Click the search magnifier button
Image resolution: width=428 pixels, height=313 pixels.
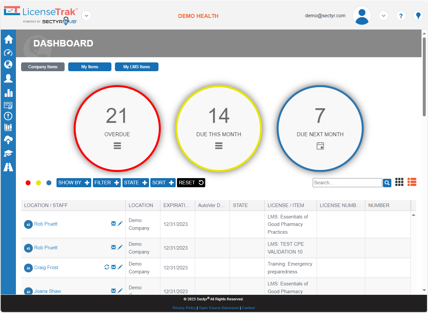click(387, 183)
